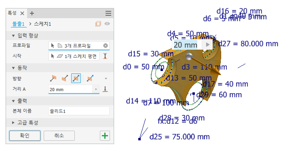The height and width of the screenshot is (148, 281).
Task: Click the green plus apply button
Action: pyautogui.click(x=105, y=135)
